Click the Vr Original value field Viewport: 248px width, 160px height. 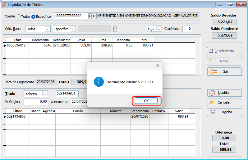36,102
